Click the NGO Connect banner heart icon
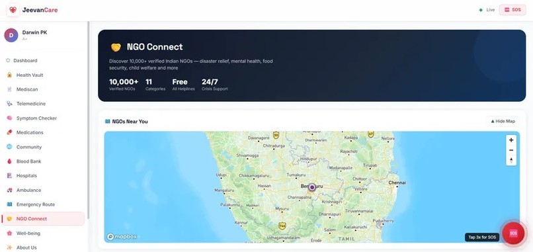Viewport: 533px width, 252px height. click(116, 47)
